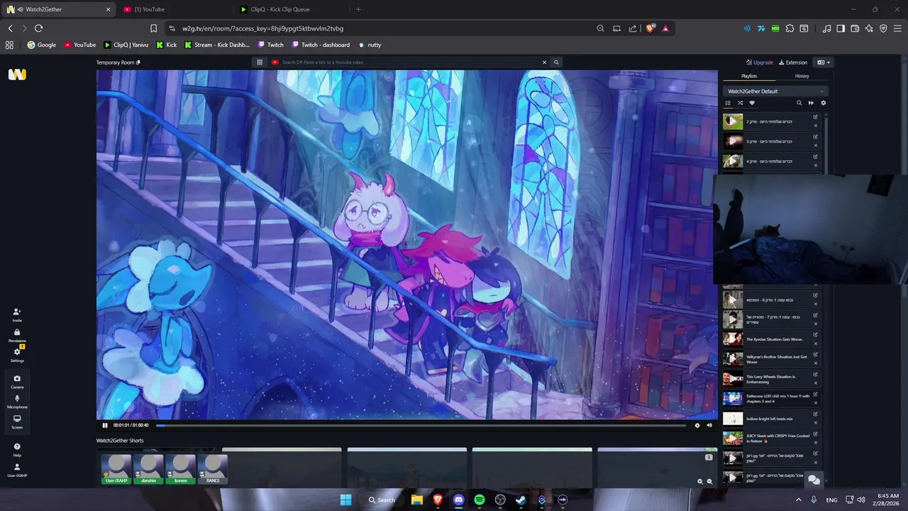The height and width of the screenshot is (511, 908).
Task: Click the Watch2Gether logo
Action: pos(17,75)
